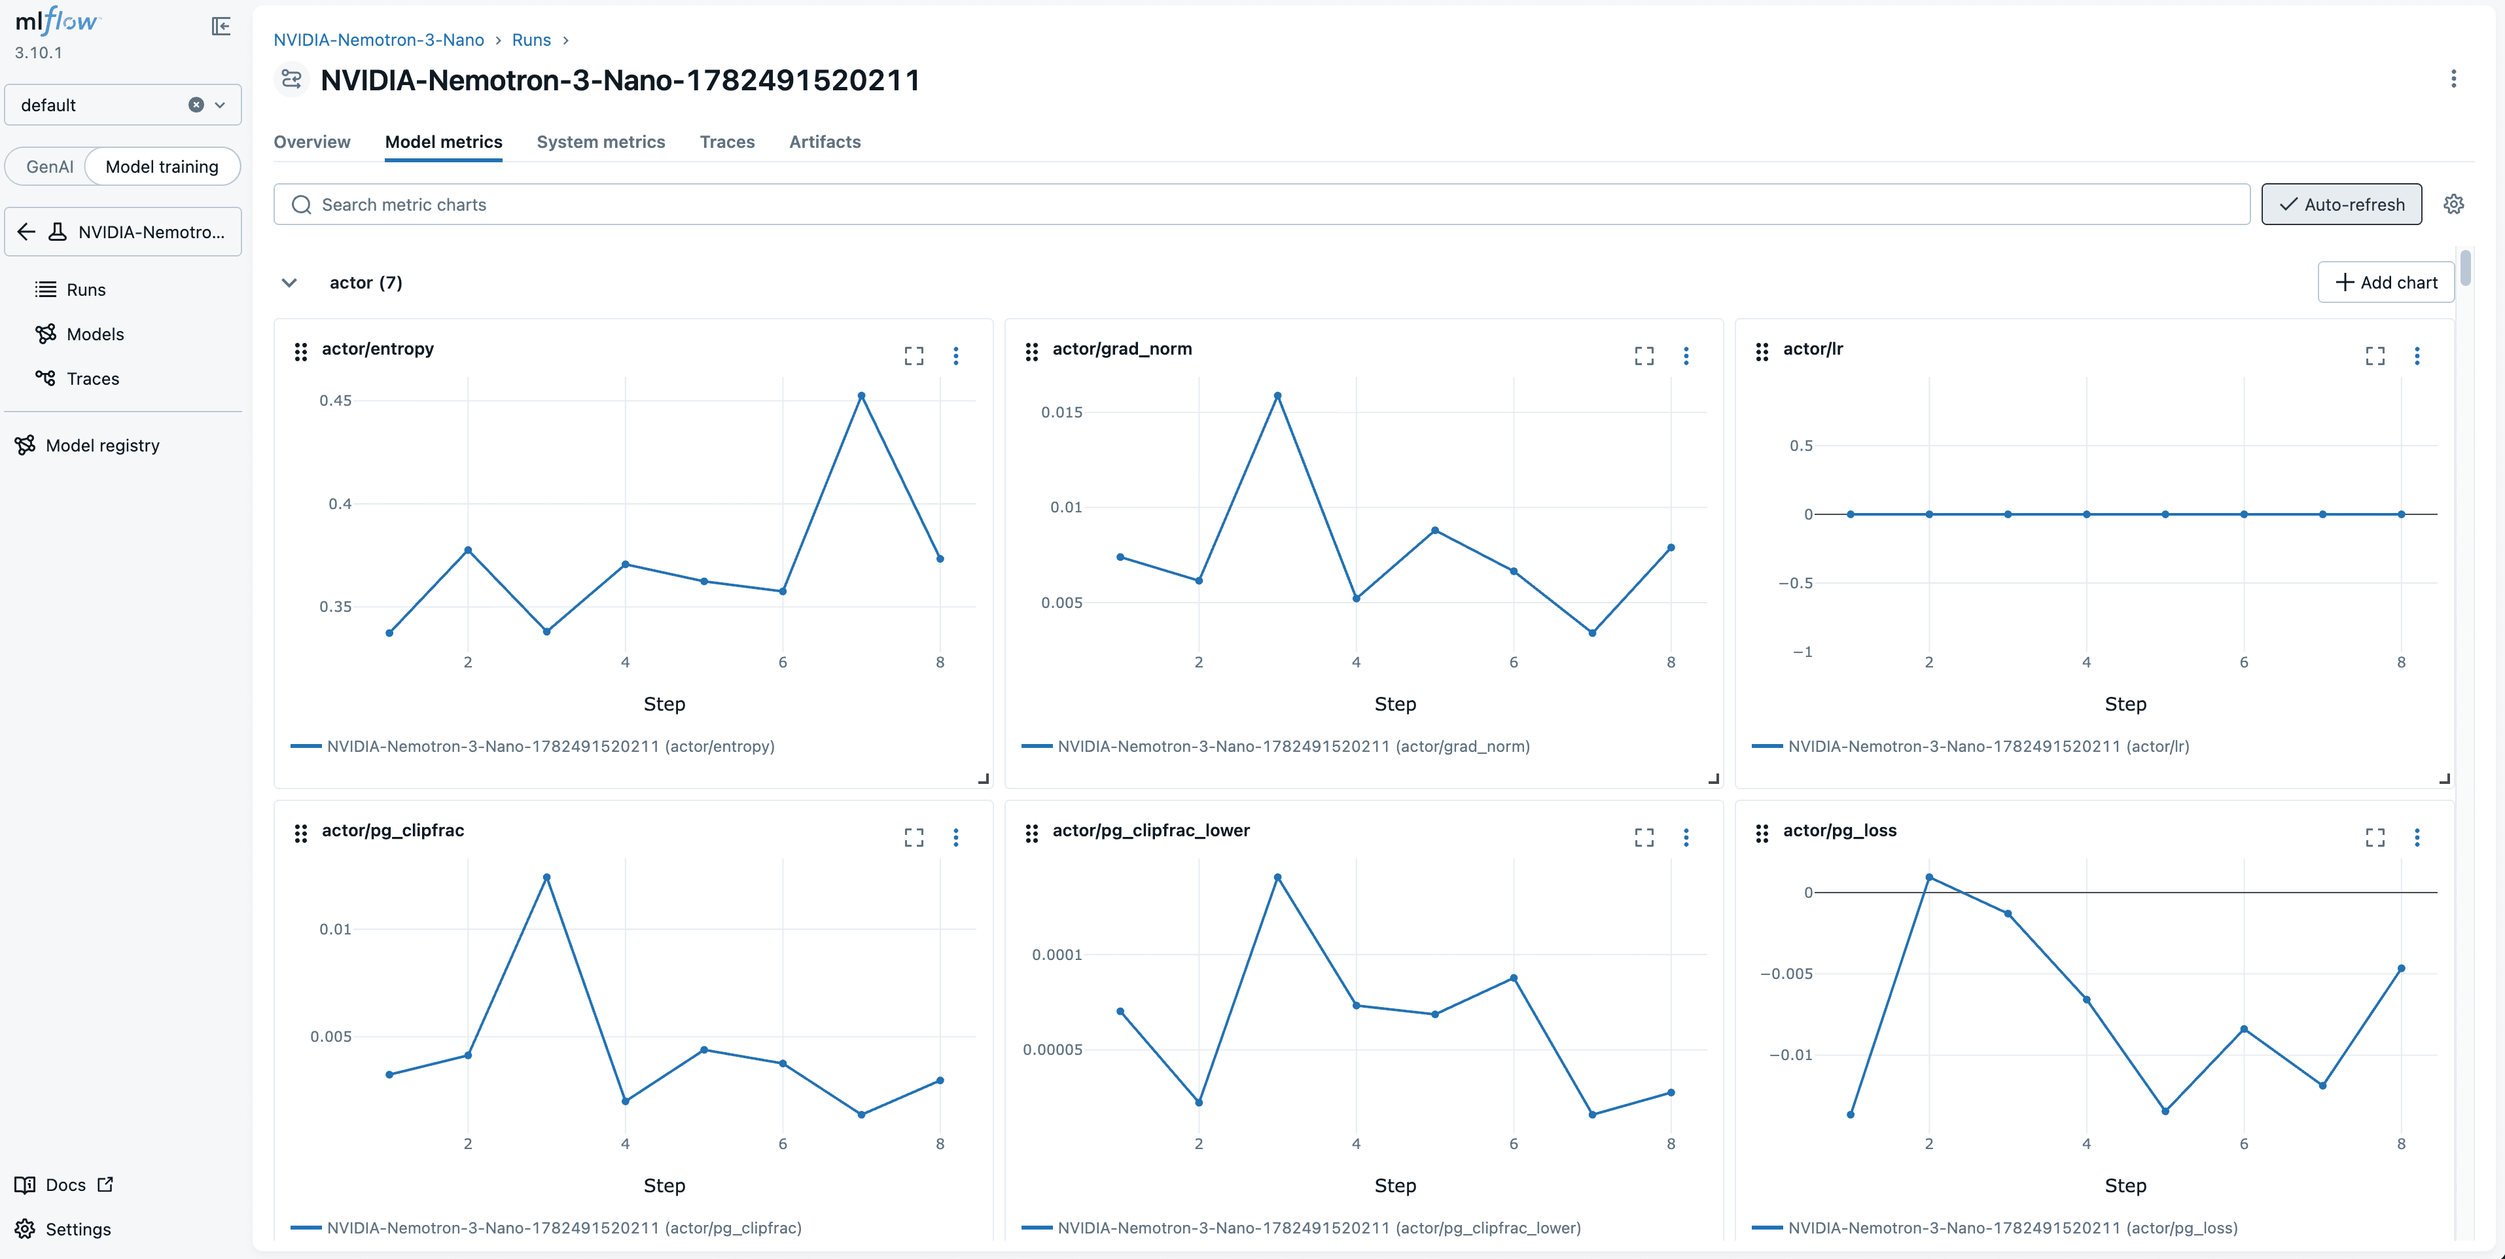
Task: Toggle actor/entropy legend series
Action: 533,747
